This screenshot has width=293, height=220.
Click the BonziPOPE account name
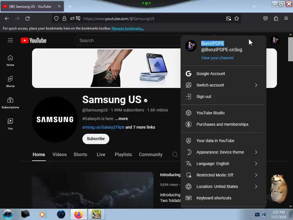[213, 44]
